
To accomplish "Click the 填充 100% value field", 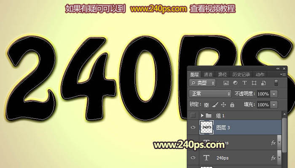I will tap(263, 105).
